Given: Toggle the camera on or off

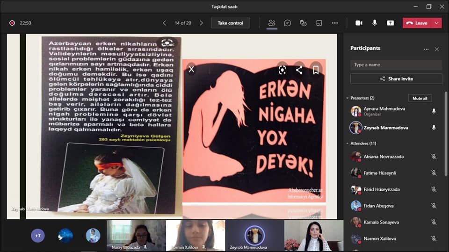Looking at the screenshot, I should (359, 23).
